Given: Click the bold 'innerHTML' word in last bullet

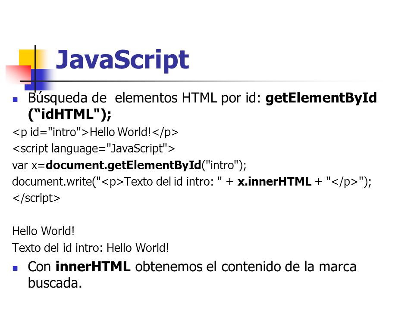Looking at the screenshot, I should 93,266.
